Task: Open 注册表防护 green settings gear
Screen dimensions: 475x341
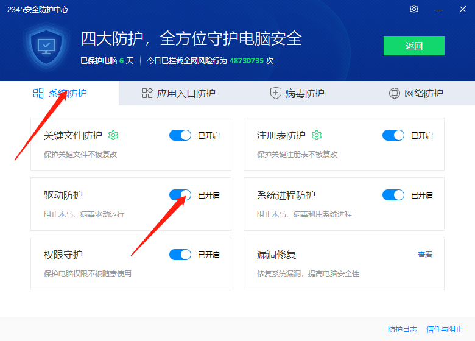Action: (317, 135)
